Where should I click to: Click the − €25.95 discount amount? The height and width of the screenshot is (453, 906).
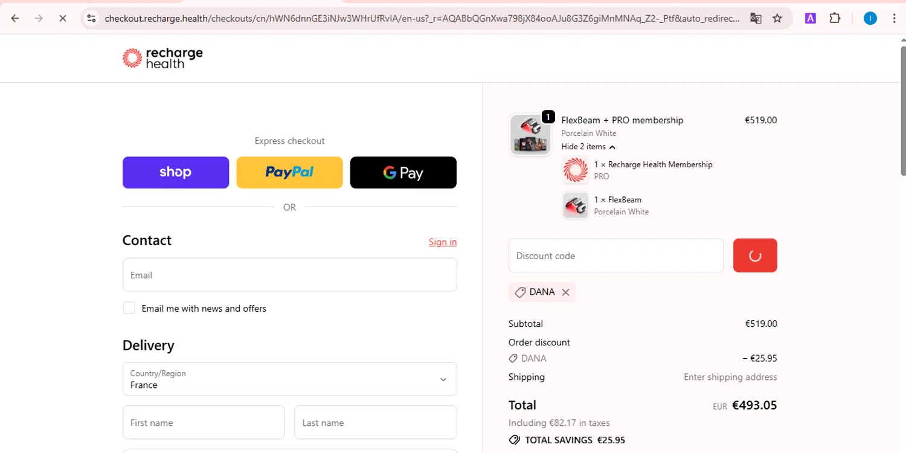tap(760, 358)
